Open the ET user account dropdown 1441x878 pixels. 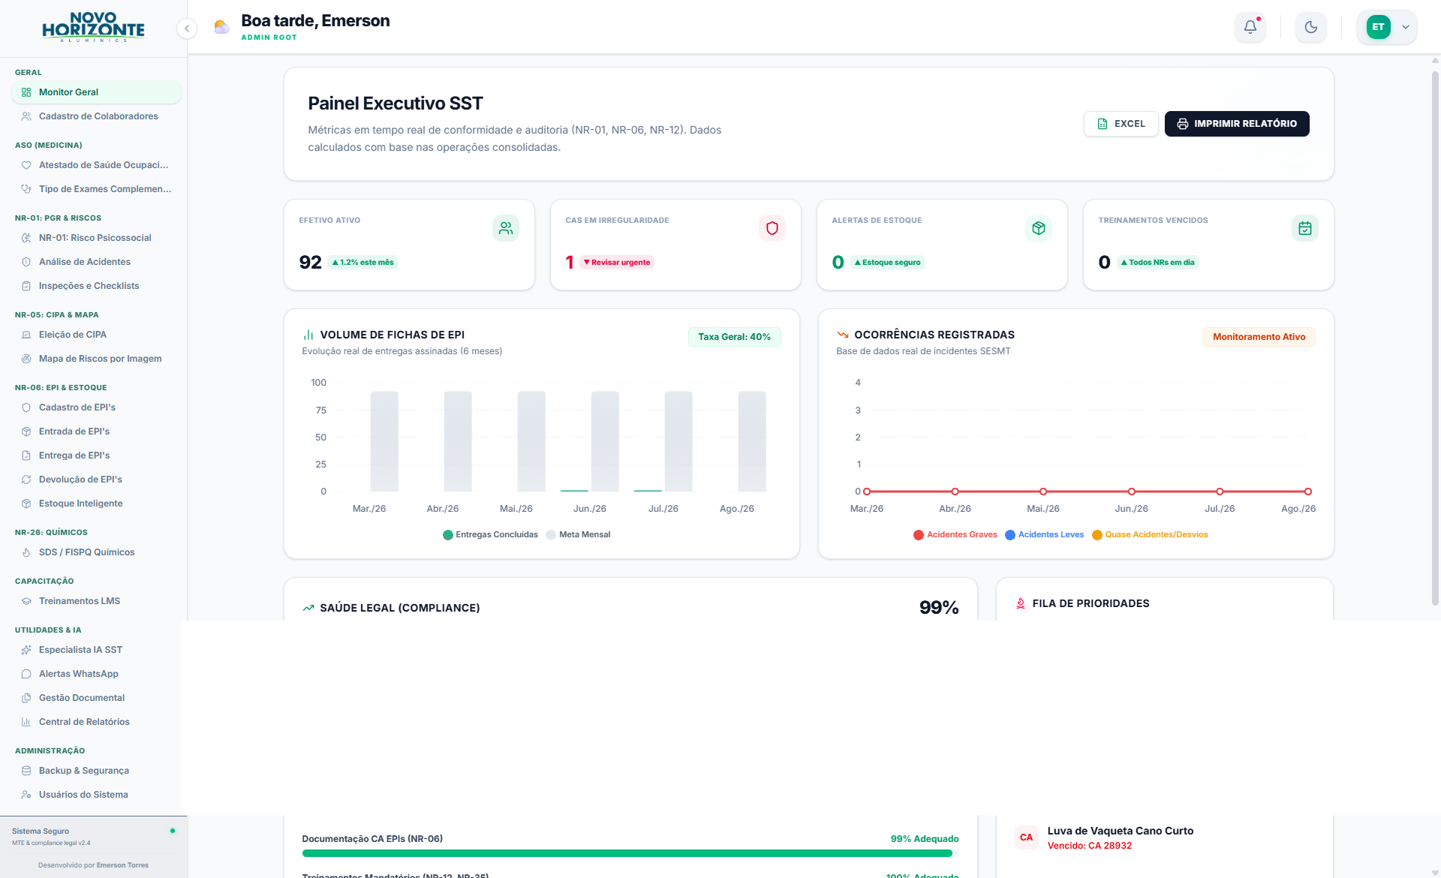[x=1387, y=27]
